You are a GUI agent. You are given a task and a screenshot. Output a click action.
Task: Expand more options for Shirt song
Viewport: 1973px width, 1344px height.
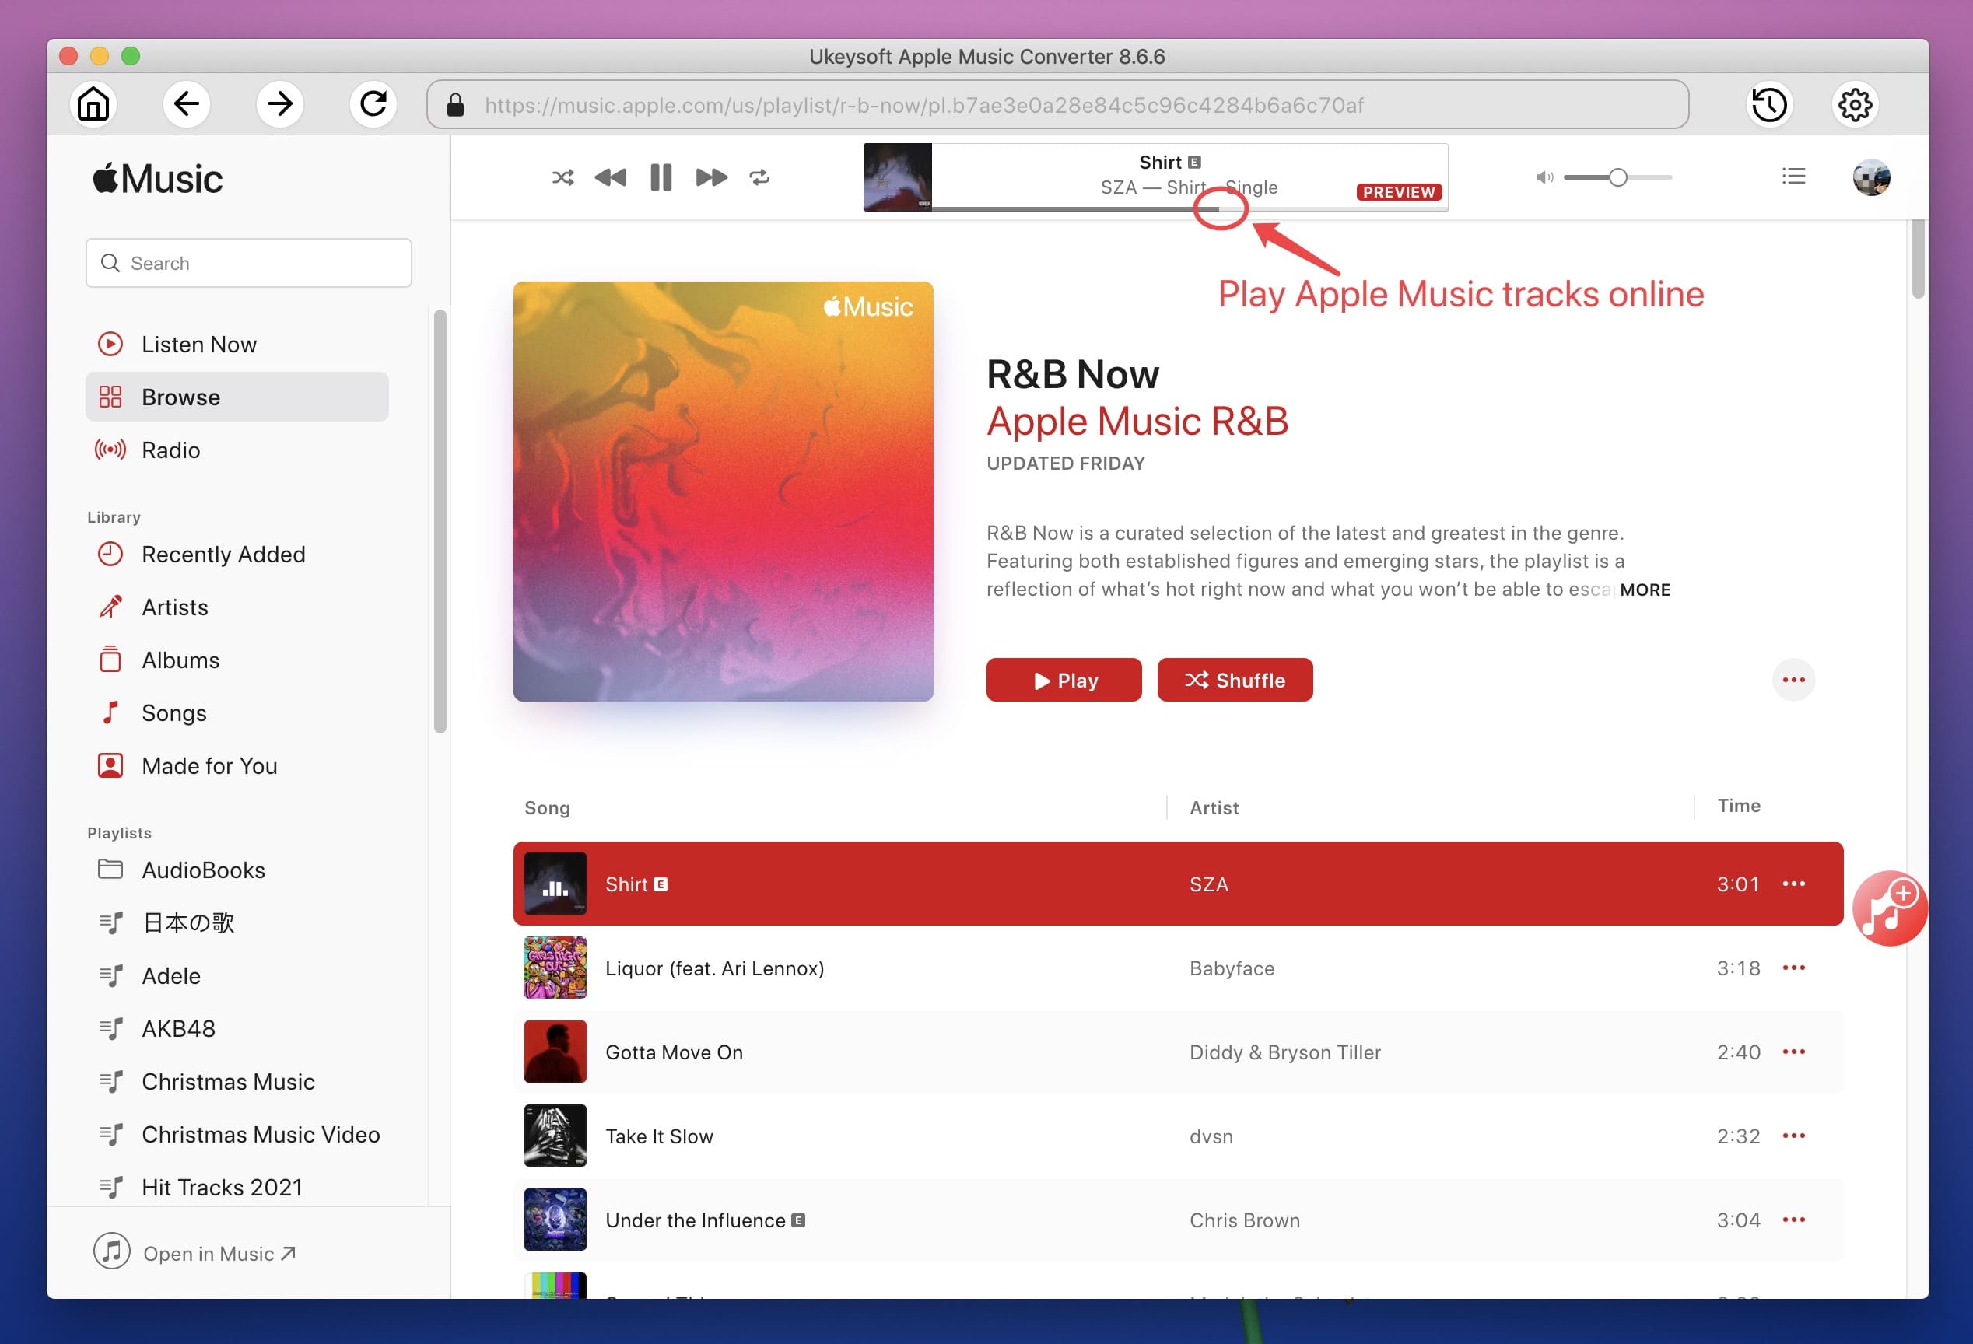coord(1796,883)
